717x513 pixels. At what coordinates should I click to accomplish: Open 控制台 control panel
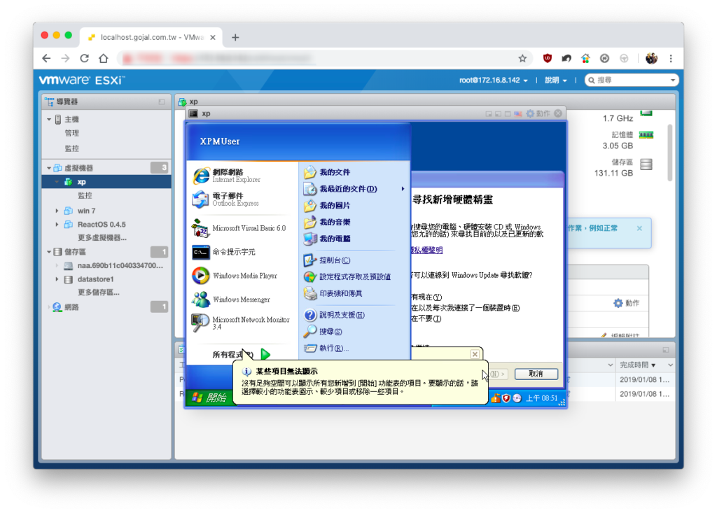tap(327, 260)
